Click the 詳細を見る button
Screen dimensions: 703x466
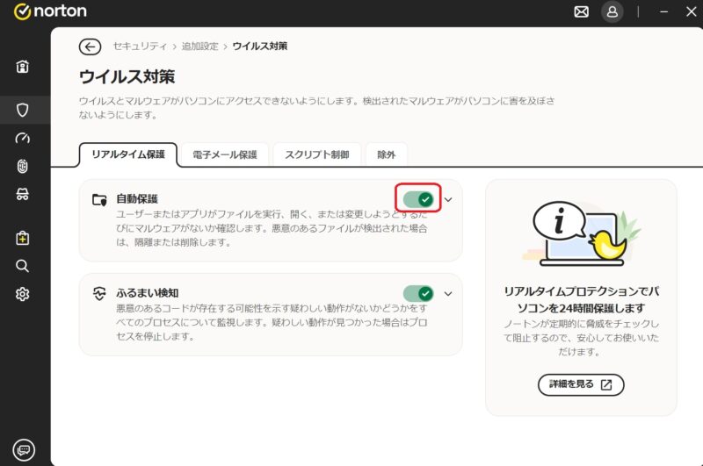(x=581, y=384)
